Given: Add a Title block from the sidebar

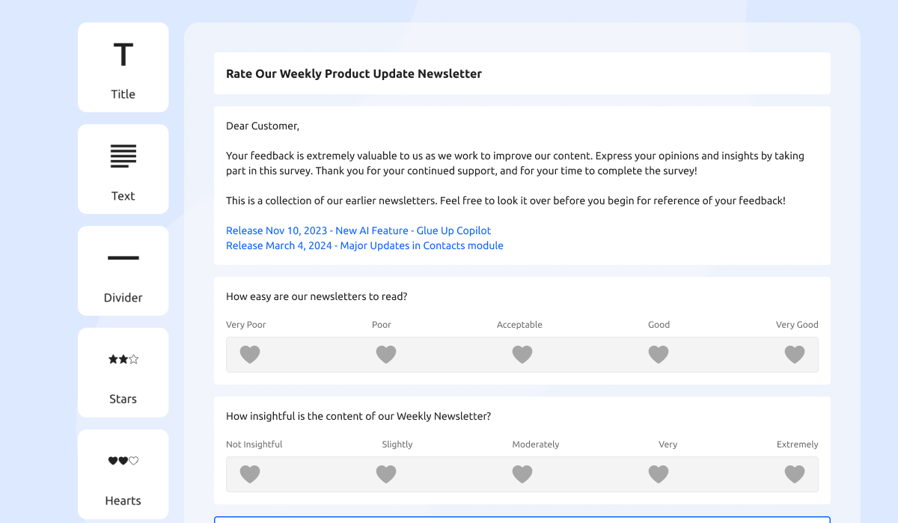Looking at the screenshot, I should 123,67.
